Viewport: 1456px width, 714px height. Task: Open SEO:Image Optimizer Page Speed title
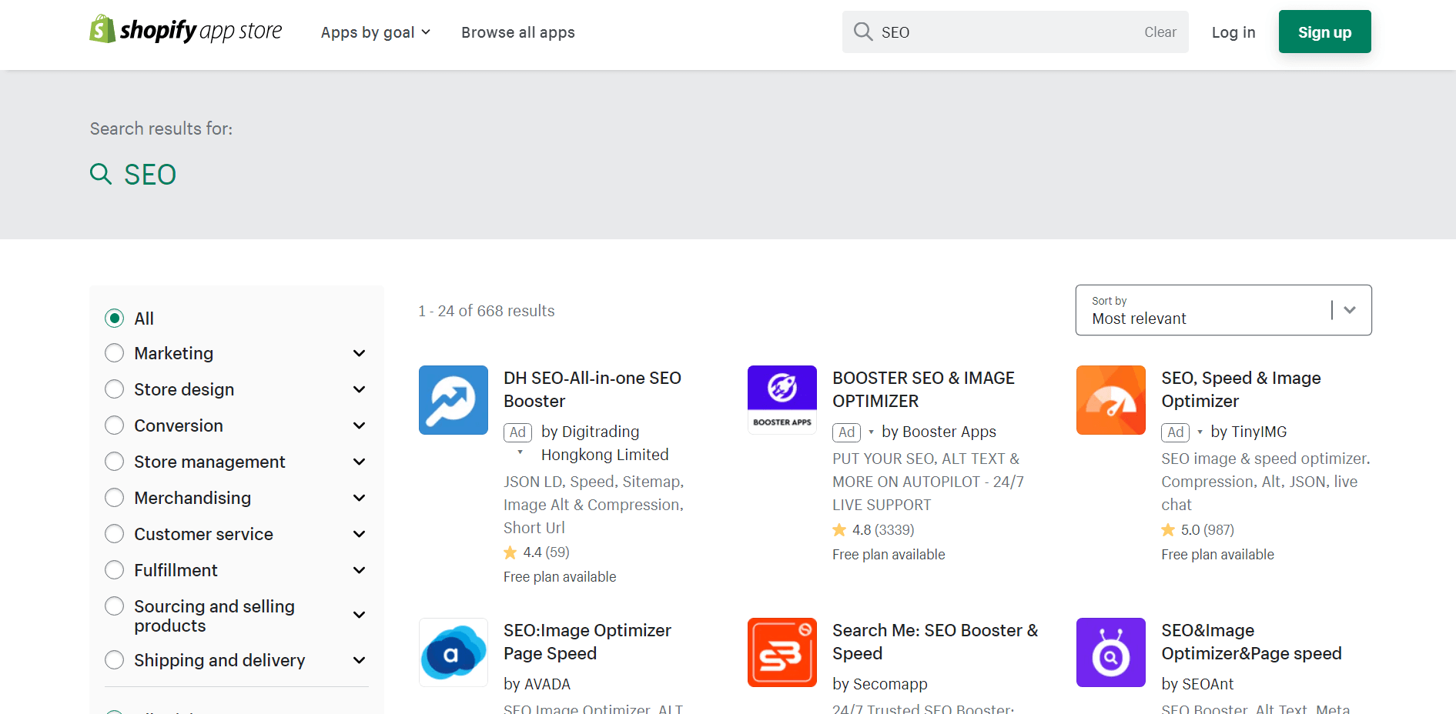tap(587, 642)
